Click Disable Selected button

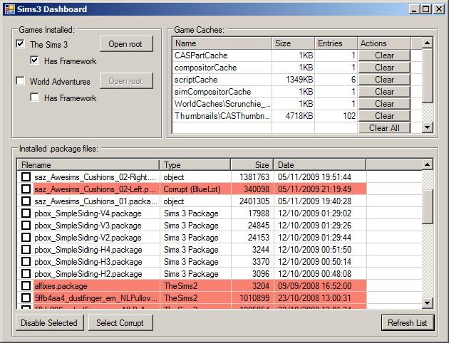50,322
